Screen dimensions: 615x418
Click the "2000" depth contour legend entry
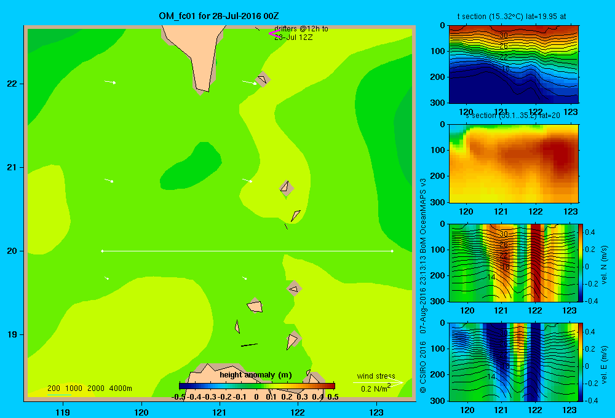[96, 388]
